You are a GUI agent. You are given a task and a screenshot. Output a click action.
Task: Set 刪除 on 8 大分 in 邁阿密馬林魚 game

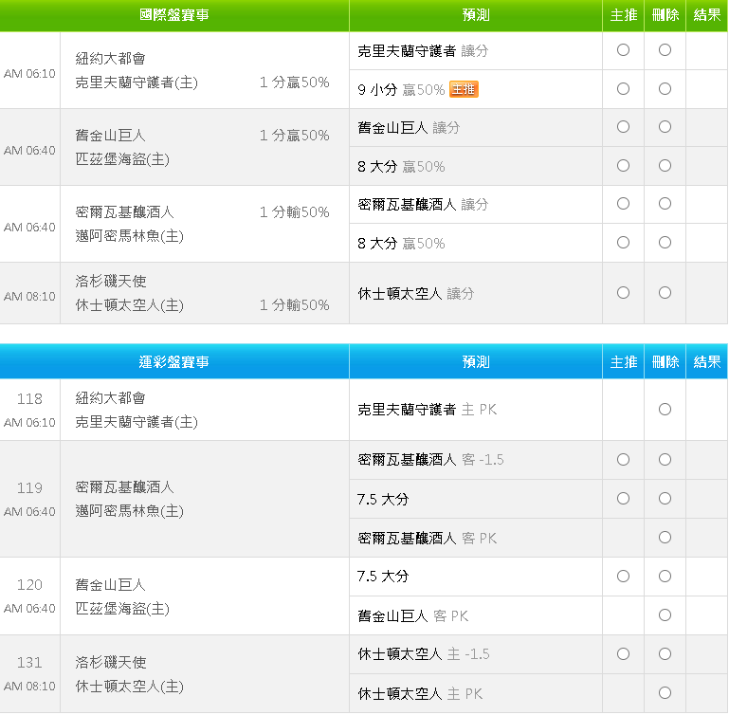[665, 243]
